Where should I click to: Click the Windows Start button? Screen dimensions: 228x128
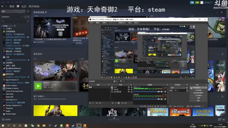click(3, 125)
